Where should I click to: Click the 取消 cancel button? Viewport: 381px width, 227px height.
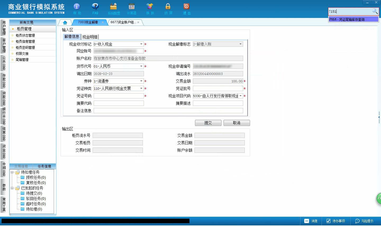(237, 123)
